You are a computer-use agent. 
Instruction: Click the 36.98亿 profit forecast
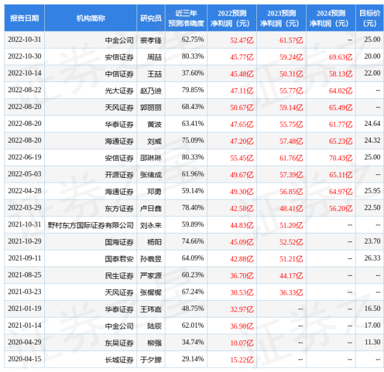pos(241,326)
